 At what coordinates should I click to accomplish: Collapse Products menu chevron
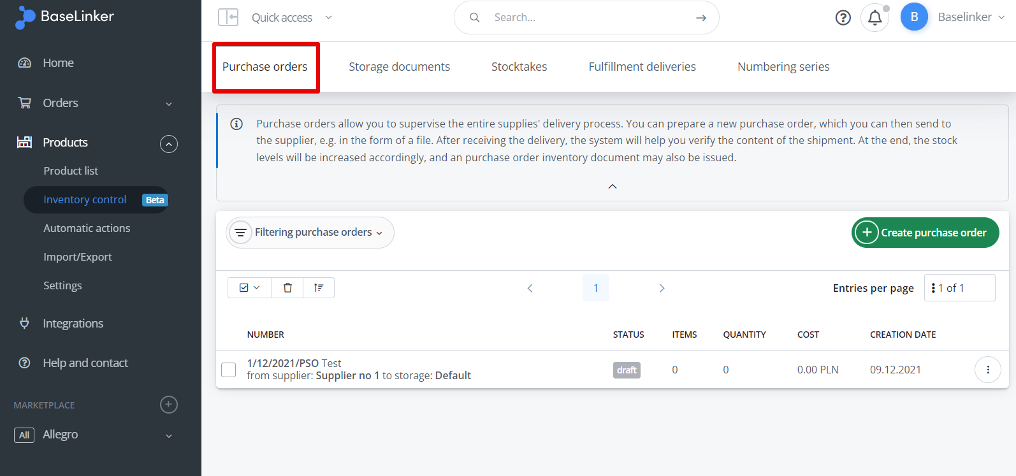click(169, 144)
